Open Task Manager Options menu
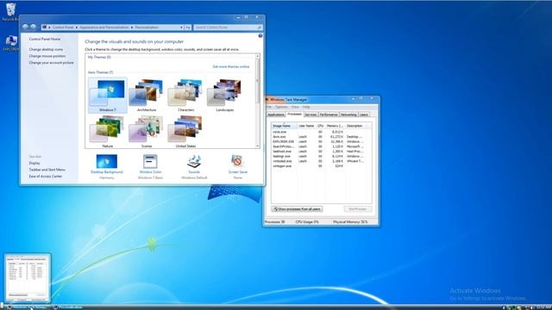The height and width of the screenshot is (310, 552). pyautogui.click(x=282, y=107)
